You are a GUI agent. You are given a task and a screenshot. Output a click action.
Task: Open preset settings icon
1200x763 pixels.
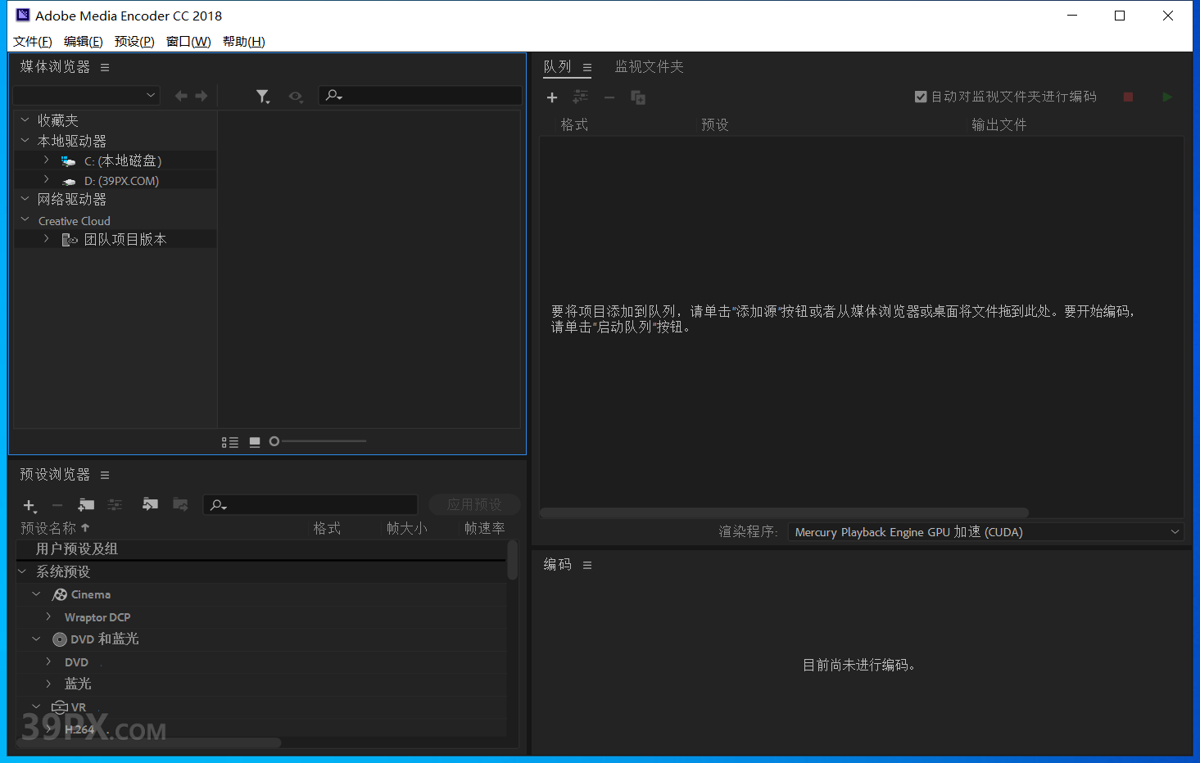115,504
